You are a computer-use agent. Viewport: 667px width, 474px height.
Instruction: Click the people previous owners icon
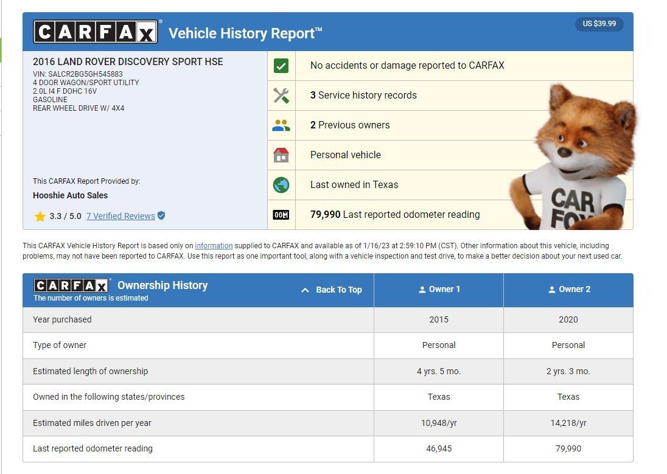point(281,125)
